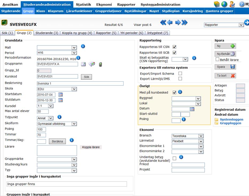The width and height of the screenshot is (249, 196).
Task: Click the Beräkna button
Action: 57,141
